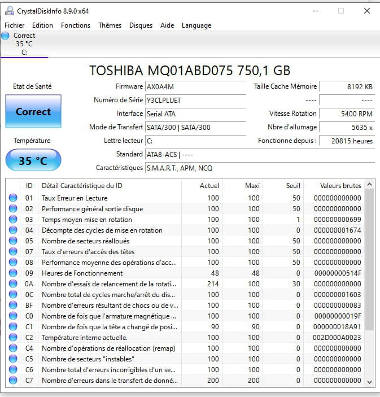Click the status orb for ID C1 row

(13, 326)
